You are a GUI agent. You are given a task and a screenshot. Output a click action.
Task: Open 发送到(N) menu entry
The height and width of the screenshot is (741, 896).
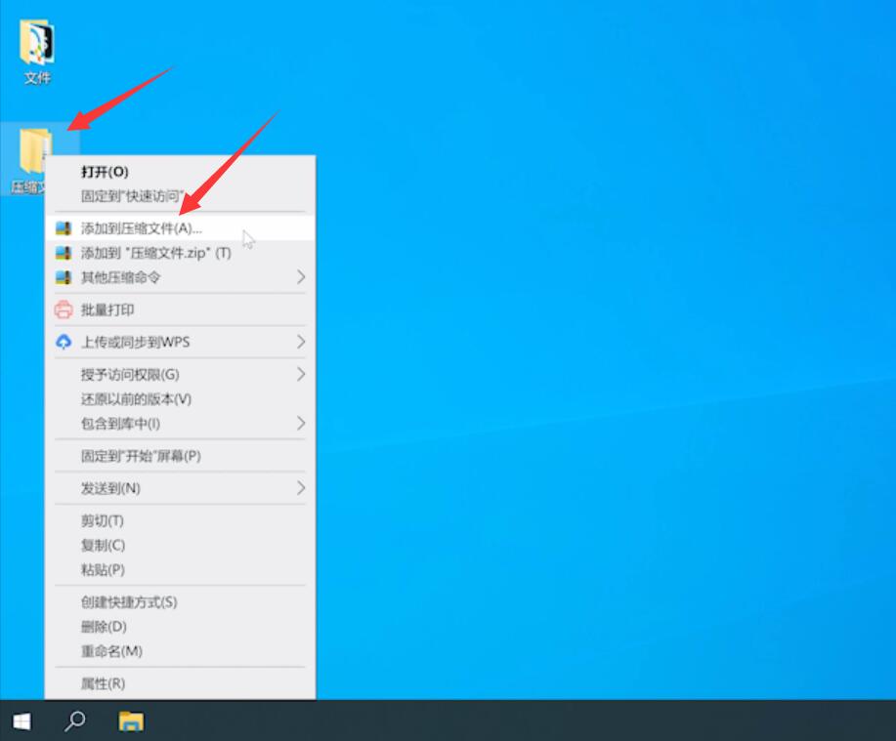180,488
